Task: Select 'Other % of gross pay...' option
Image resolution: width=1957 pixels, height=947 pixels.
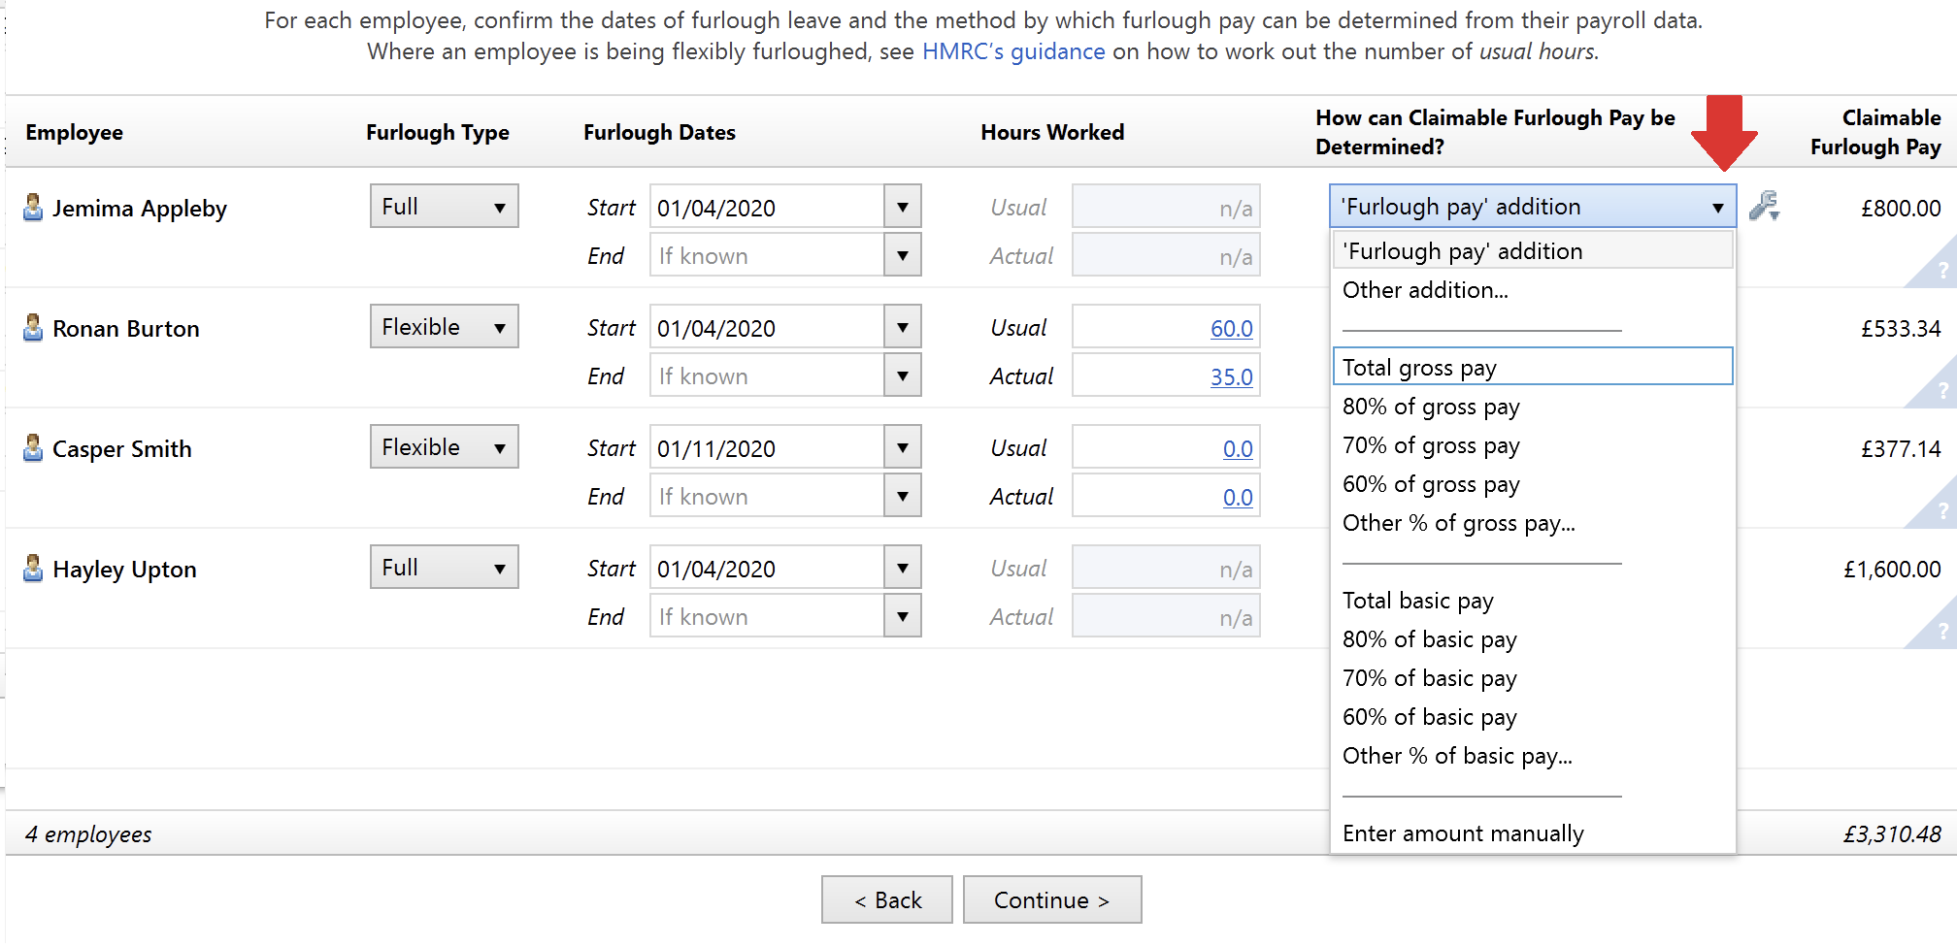Action: click(x=1533, y=522)
